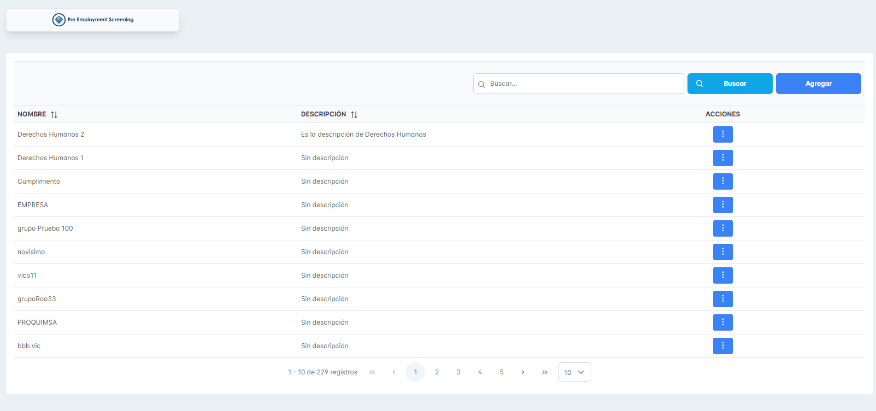Image resolution: width=876 pixels, height=411 pixels.
Task: Open the rows-per-page dropdown showing 10
Action: [x=574, y=372]
